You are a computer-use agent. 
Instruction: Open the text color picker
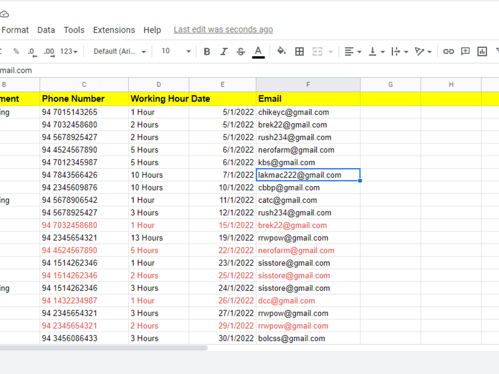[x=257, y=51]
